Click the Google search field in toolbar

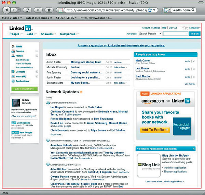coord(181,10)
